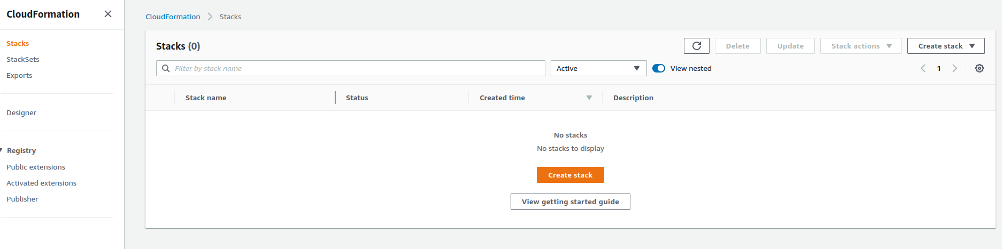Open Exports in the sidebar
The image size is (1002, 249).
click(19, 75)
